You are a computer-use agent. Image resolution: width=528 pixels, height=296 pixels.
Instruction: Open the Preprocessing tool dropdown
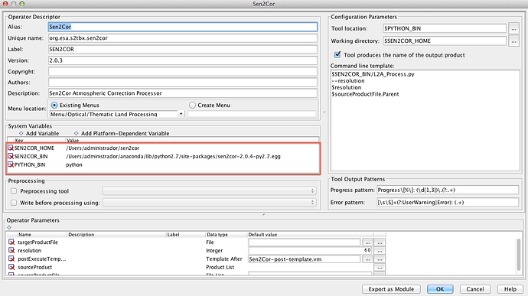click(209, 191)
